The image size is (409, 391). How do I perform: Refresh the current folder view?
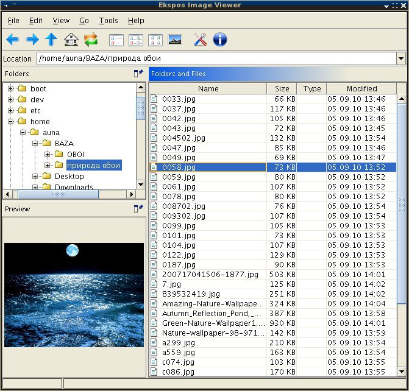click(90, 40)
